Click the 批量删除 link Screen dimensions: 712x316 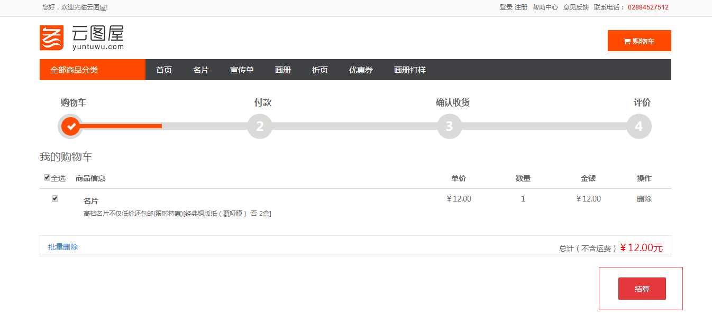coord(63,247)
